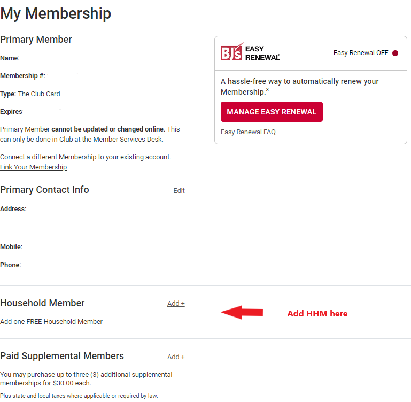Edit the Primary Contact Info

pyautogui.click(x=179, y=191)
